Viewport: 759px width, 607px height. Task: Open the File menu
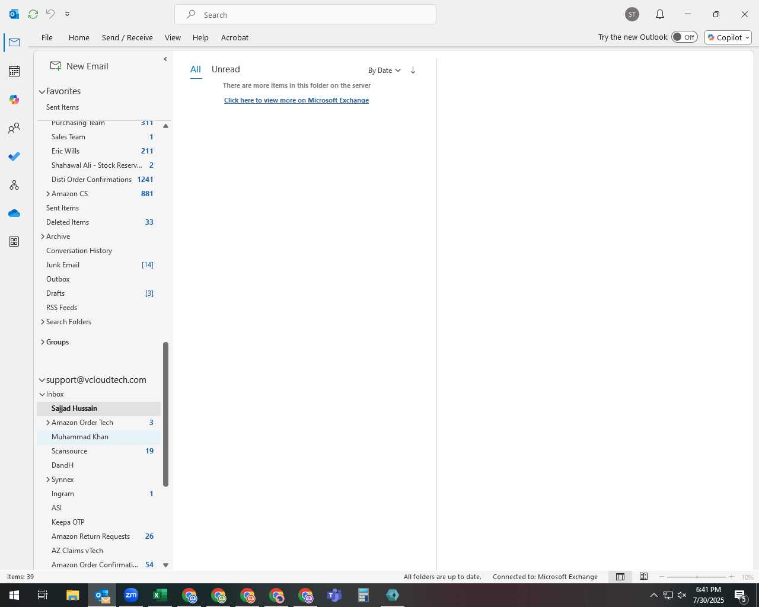[47, 37]
